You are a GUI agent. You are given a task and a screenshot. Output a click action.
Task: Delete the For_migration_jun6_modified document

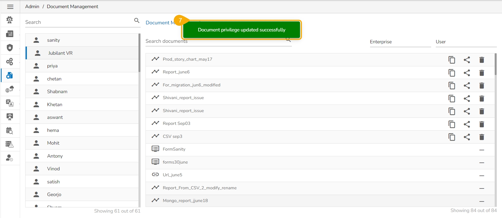[x=482, y=86]
